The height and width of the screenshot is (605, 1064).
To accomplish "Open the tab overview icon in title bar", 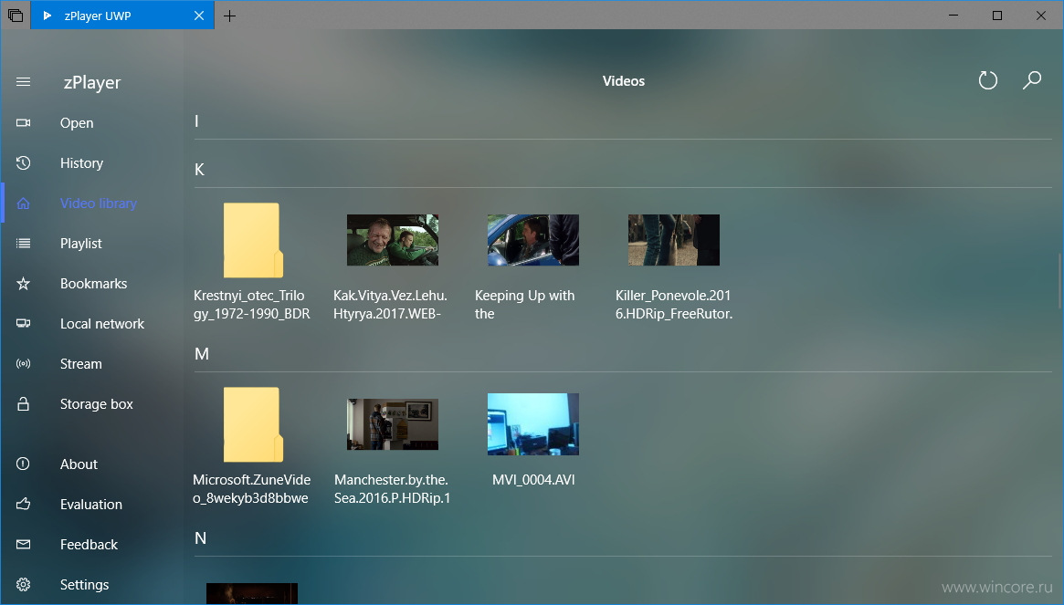I will [15, 15].
